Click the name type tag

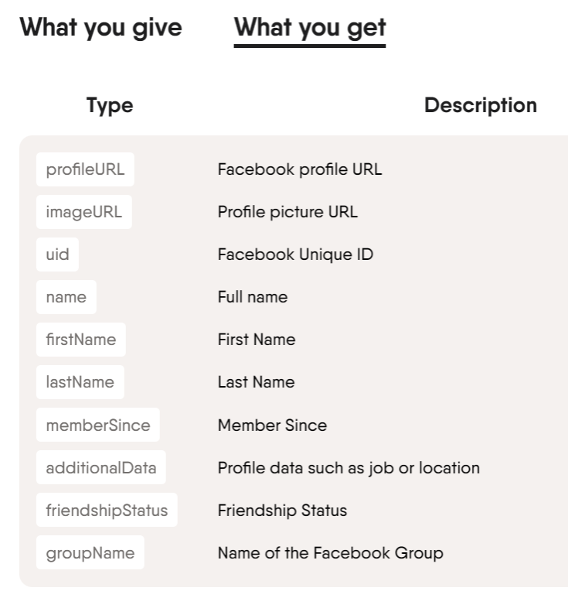click(x=66, y=297)
